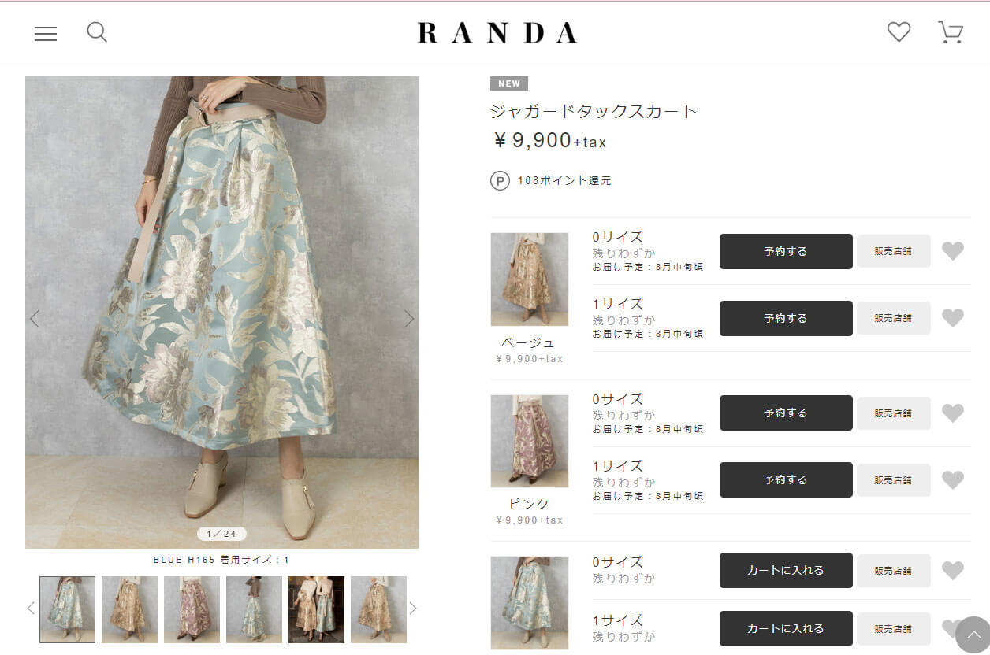The width and height of the screenshot is (990, 655).
Task: Advance thumbnail strip with right chevron
Action: 413,608
